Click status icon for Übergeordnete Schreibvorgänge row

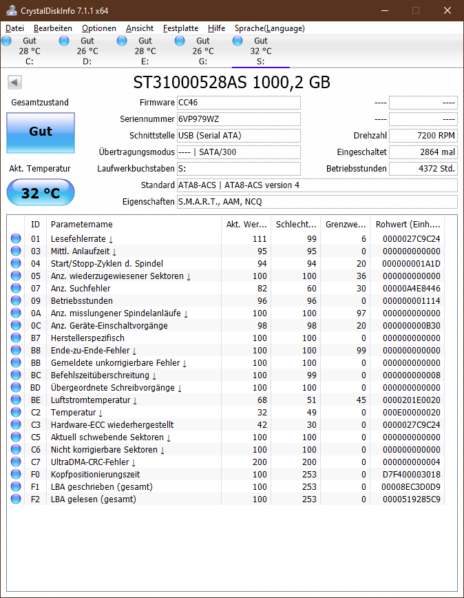click(16, 387)
